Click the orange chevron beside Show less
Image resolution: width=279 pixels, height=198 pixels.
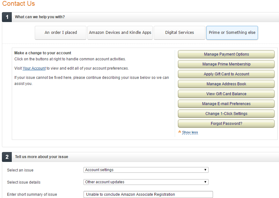point(180,132)
